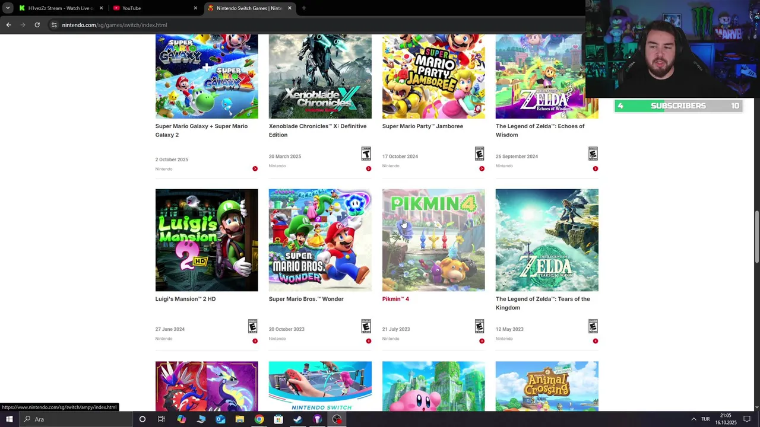Open OBS Studio from the taskbar
This screenshot has height=427, width=760.
[x=337, y=419]
